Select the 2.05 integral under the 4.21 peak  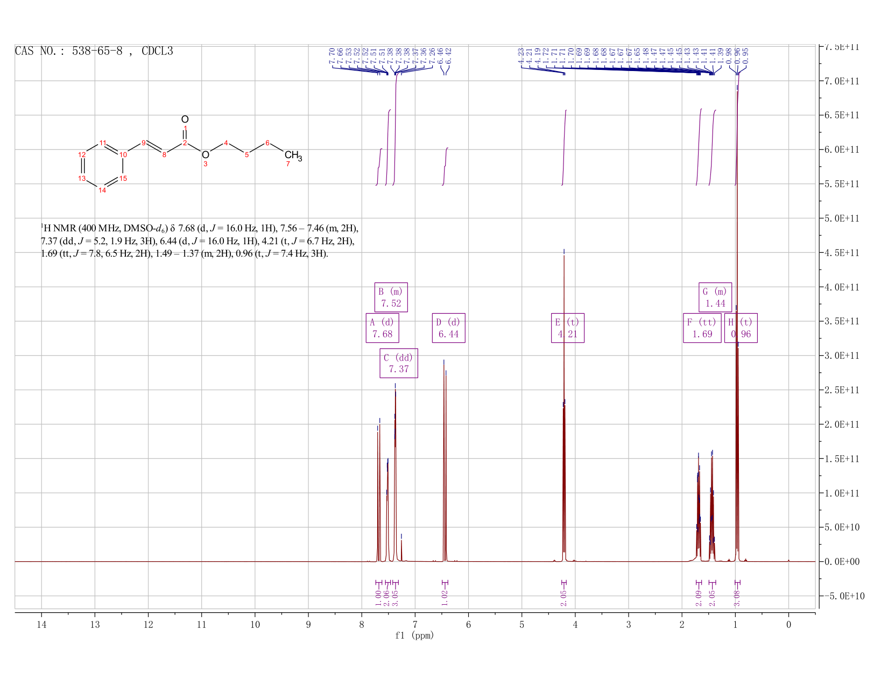[564, 597]
